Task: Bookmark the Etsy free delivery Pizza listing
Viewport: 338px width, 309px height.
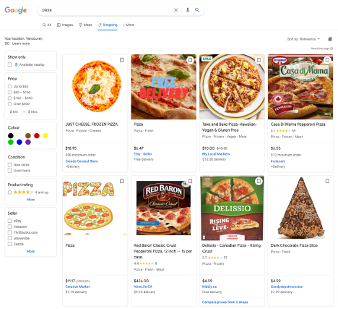Action: coord(190,60)
